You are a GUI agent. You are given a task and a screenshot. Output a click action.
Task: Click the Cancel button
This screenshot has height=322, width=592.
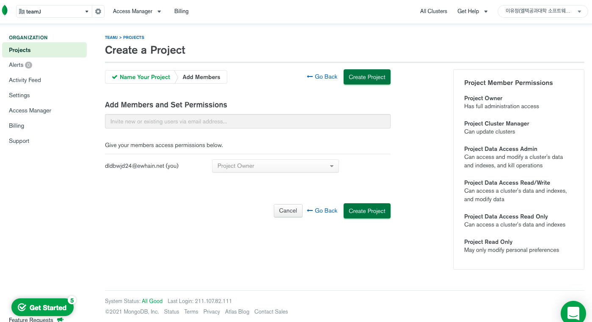coord(288,211)
